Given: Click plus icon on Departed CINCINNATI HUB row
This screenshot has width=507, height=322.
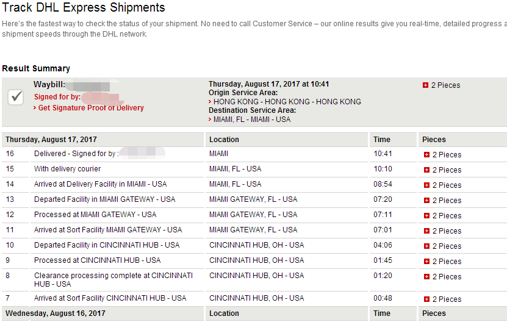Looking at the screenshot, I should tap(427, 246).
